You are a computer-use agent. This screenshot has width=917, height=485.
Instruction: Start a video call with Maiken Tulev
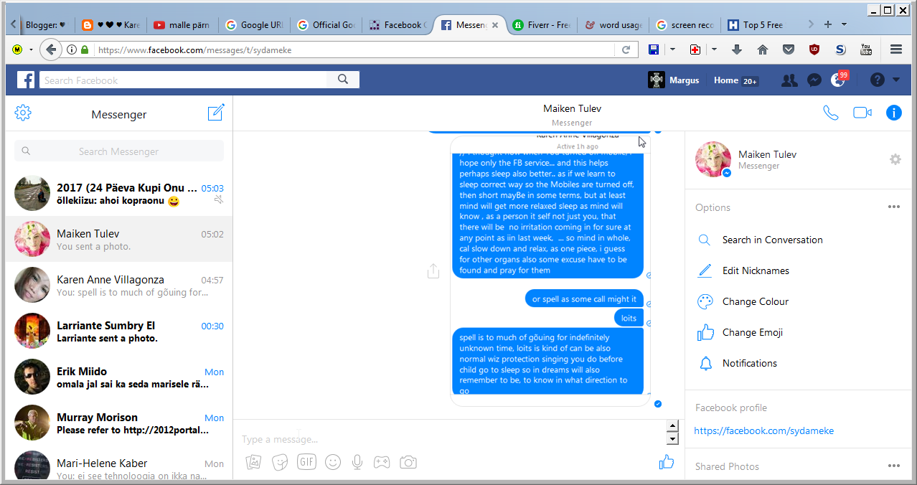click(x=862, y=113)
